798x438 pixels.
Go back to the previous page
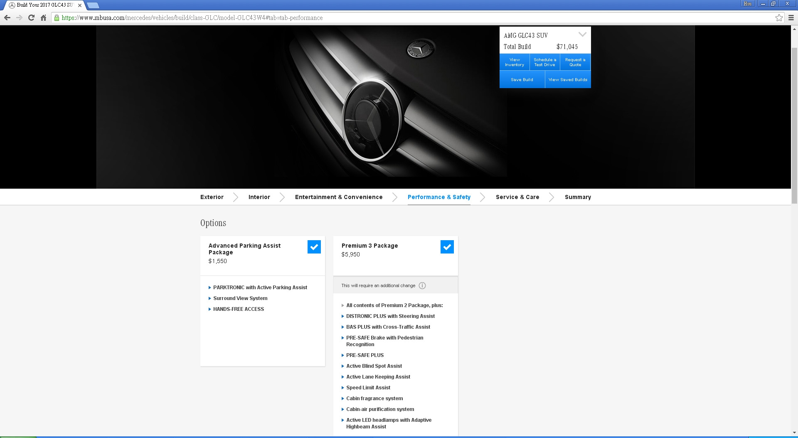click(7, 17)
